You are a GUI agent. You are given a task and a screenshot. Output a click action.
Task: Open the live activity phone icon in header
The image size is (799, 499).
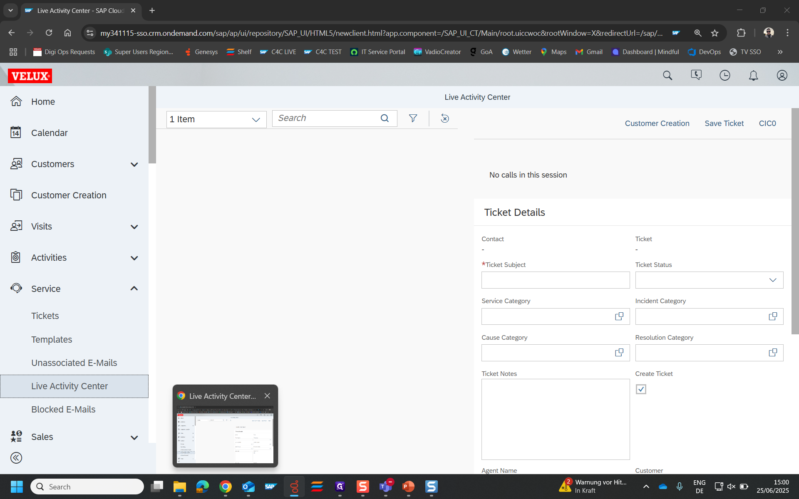pos(696,75)
